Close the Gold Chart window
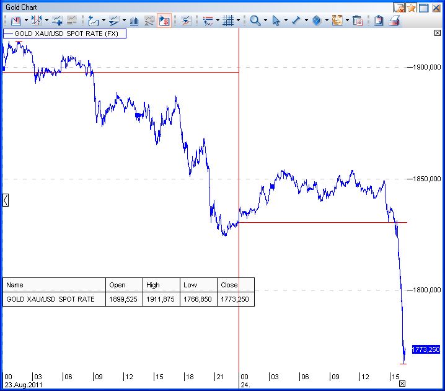Screen dimensions: 445x391 tap(436, 7)
